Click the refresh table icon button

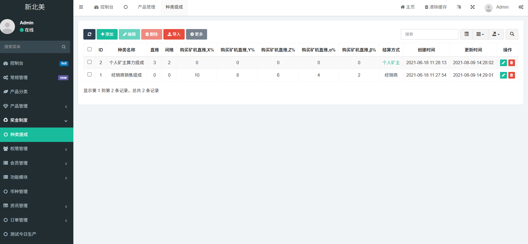(x=89, y=34)
